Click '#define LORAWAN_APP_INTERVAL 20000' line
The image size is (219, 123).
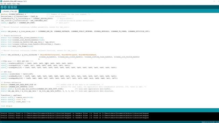click(17, 87)
